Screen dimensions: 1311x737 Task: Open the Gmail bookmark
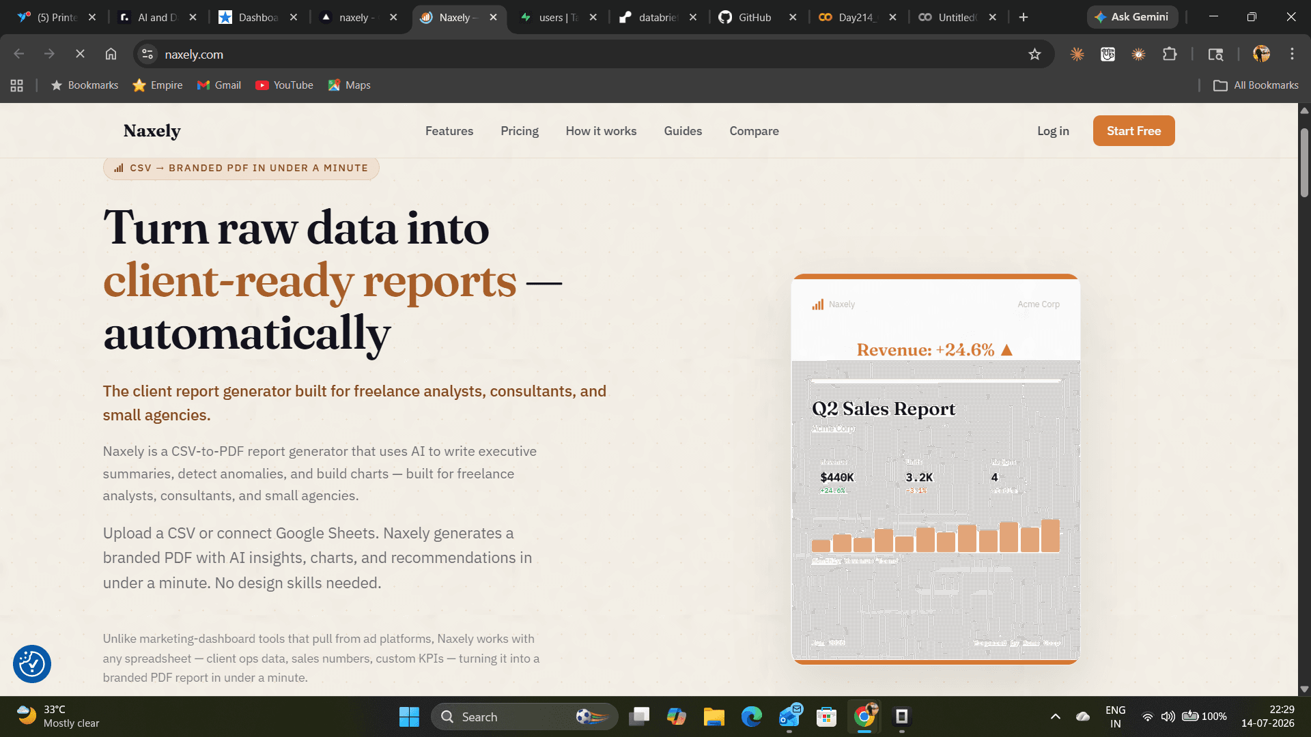(x=219, y=85)
